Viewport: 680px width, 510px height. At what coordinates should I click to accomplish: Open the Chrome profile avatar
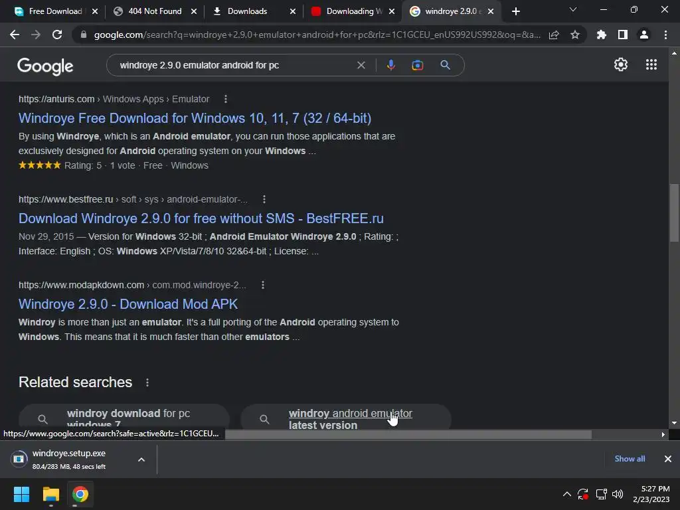click(644, 35)
